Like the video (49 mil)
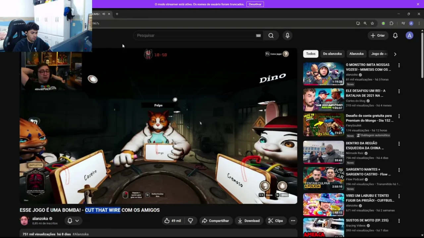The image size is (424, 238). (172, 220)
